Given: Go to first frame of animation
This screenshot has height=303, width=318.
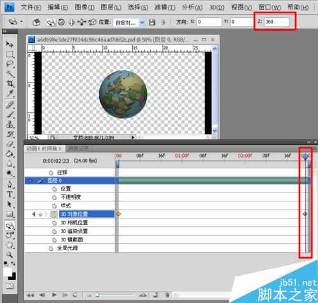Looking at the screenshot, I should click(31, 295).
